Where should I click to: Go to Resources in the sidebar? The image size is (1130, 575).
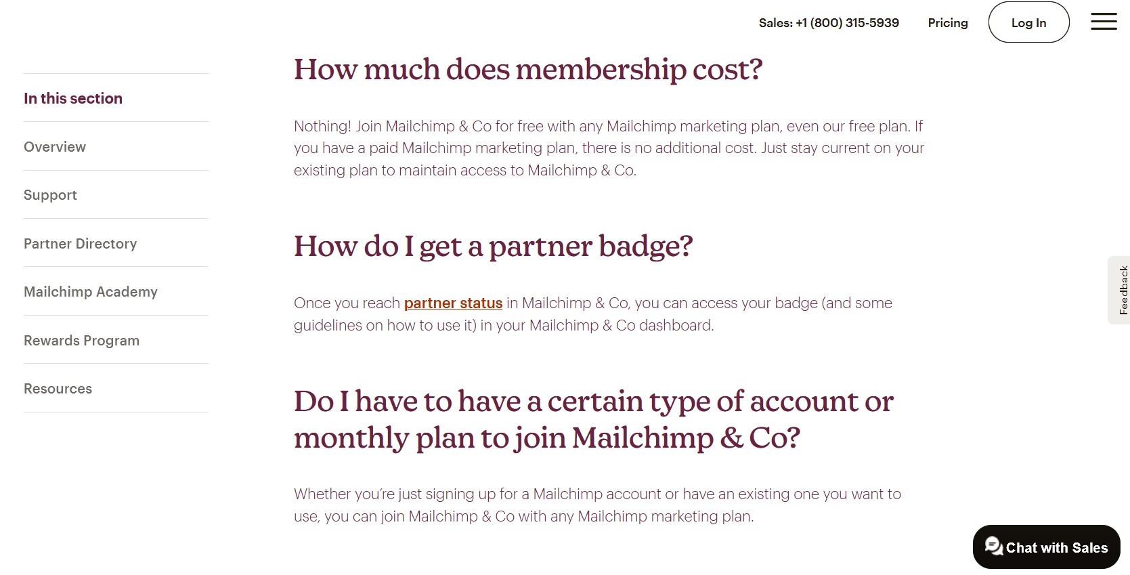pos(58,389)
